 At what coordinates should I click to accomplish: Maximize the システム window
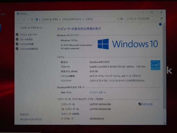(x=152, y=12)
